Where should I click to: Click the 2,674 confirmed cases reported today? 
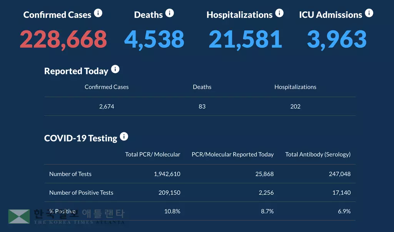pyautogui.click(x=107, y=107)
